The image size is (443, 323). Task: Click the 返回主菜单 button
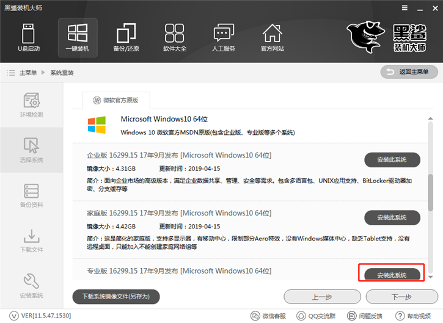[409, 72]
